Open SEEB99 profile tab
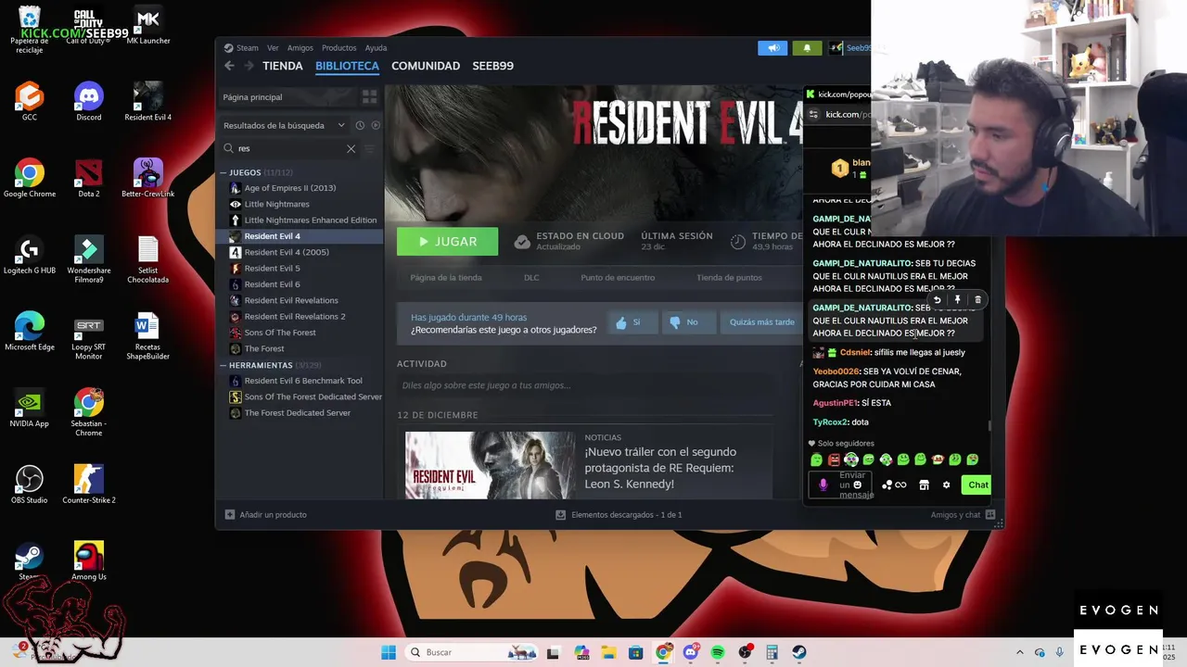The height and width of the screenshot is (667, 1187). 493,66
